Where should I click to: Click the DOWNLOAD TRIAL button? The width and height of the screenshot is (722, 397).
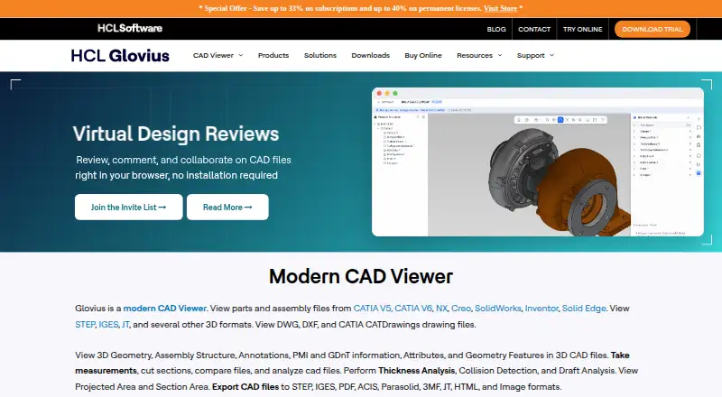(652, 29)
